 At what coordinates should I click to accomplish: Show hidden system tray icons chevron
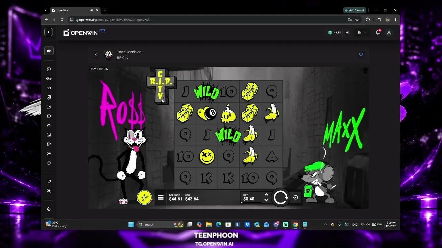[325, 224]
